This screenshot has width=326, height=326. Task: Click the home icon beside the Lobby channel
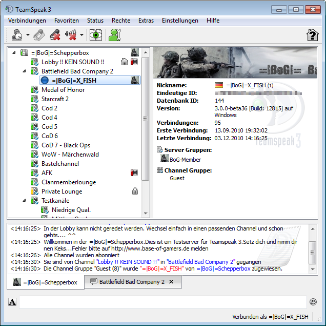point(124,62)
